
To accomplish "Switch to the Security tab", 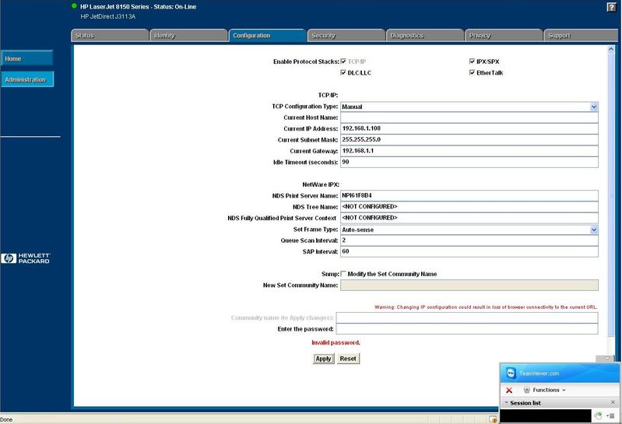I will [x=346, y=36].
